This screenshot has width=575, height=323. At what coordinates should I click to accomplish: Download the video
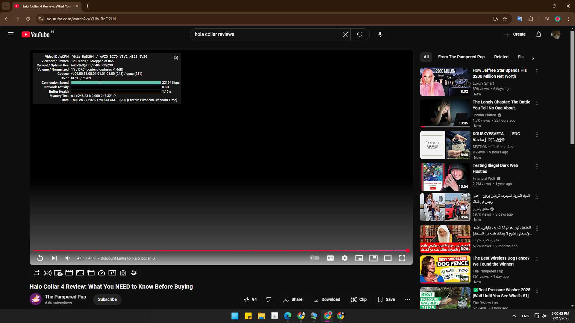(x=327, y=300)
